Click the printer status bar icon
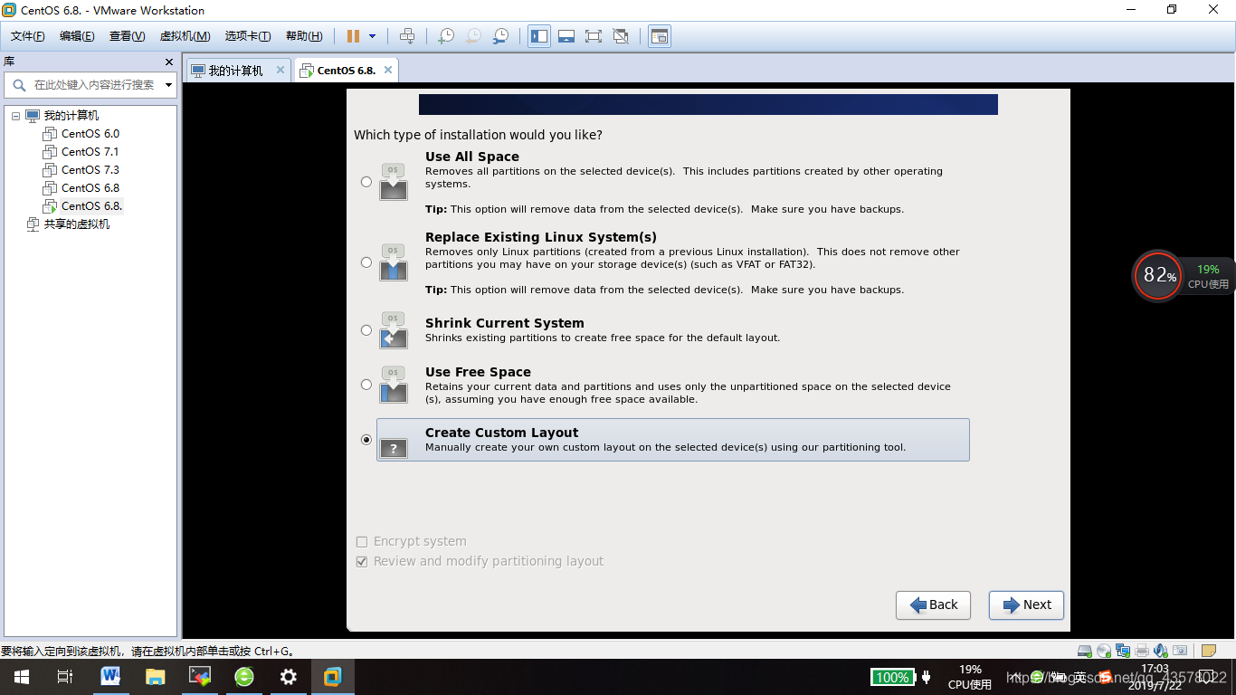The image size is (1236, 695). pos(1142,651)
